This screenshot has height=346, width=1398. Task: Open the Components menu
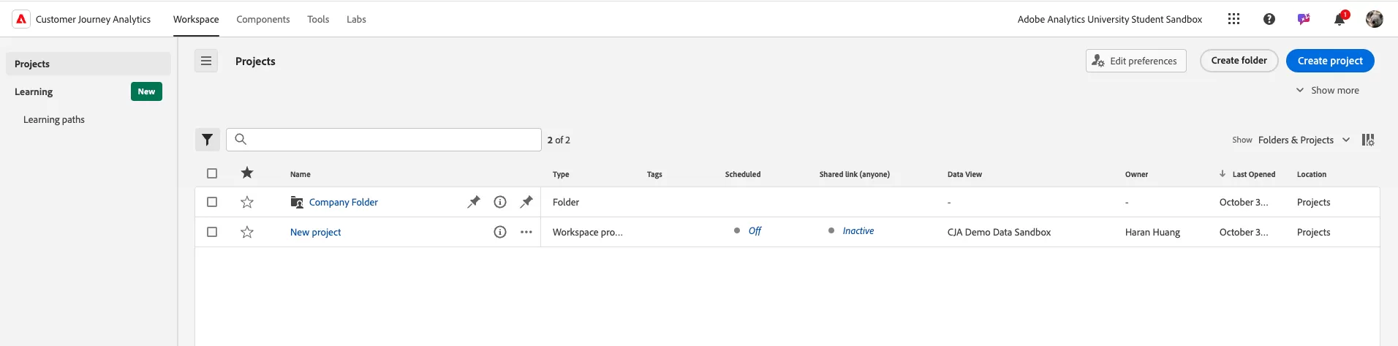coord(263,19)
